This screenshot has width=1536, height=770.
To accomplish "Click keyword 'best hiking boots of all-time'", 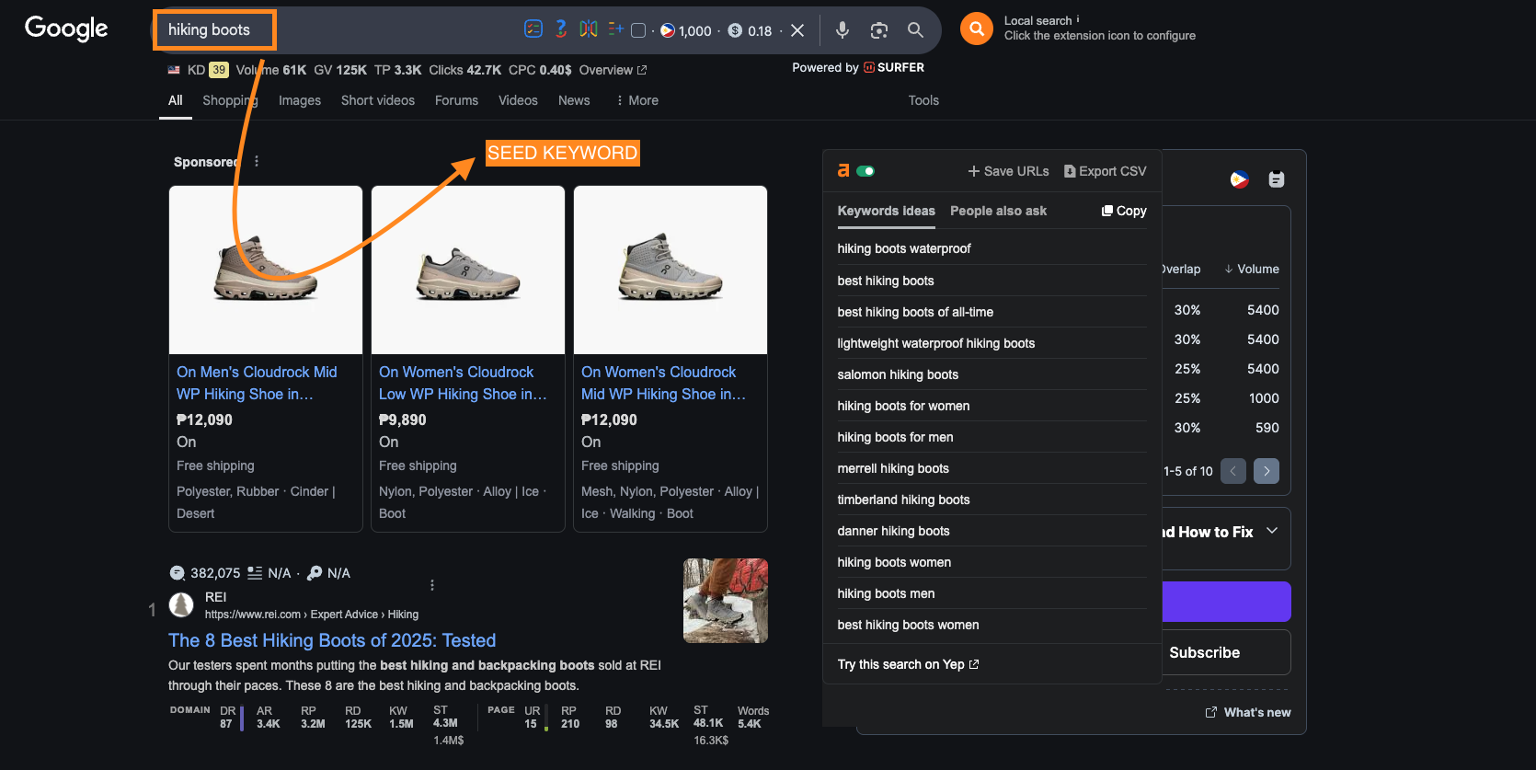I will pos(915,312).
